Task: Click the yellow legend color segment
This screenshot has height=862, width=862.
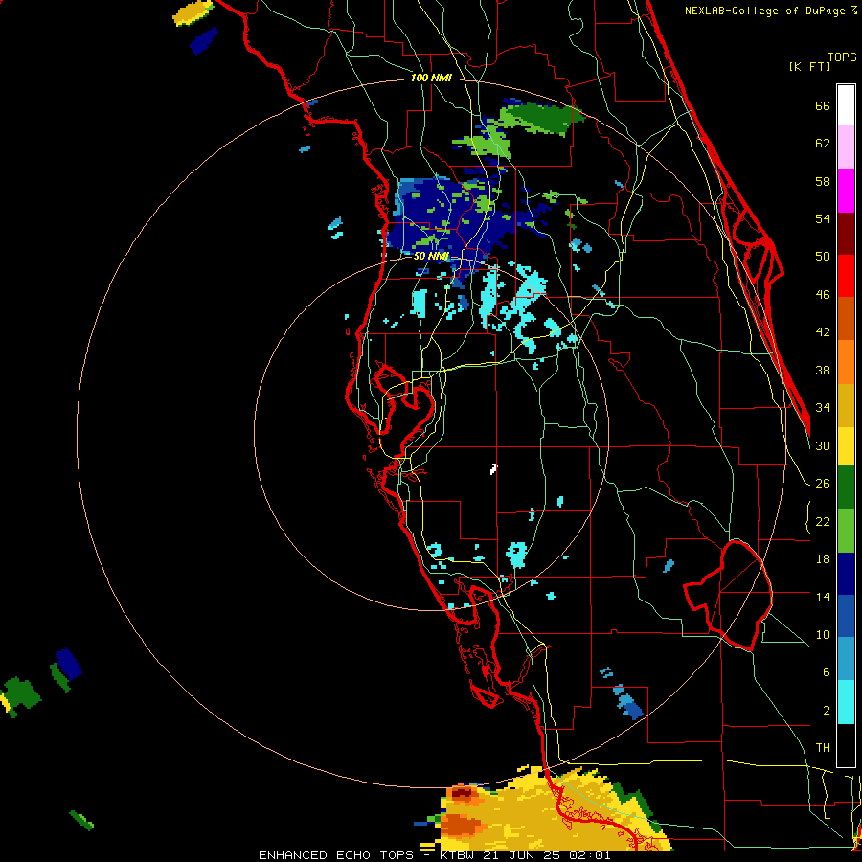Action: [846, 446]
